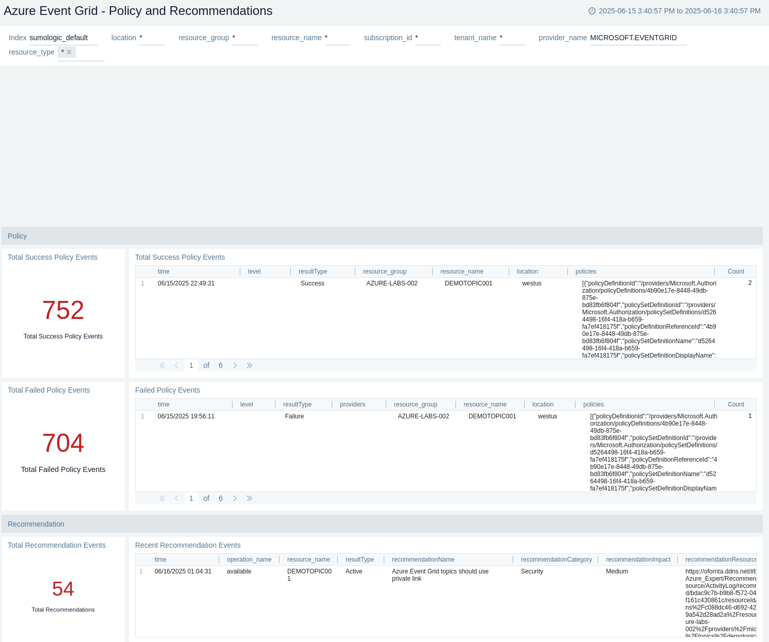Select the 06/16/2025 01:04:31 time cell
Viewport: 769px width, 642px height.
pyautogui.click(x=183, y=571)
